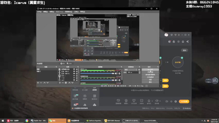
Task: Open the 文件(F) menu in OBS
Action: point(39,12)
